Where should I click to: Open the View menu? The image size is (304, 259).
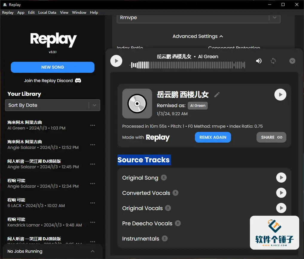tap(64, 13)
